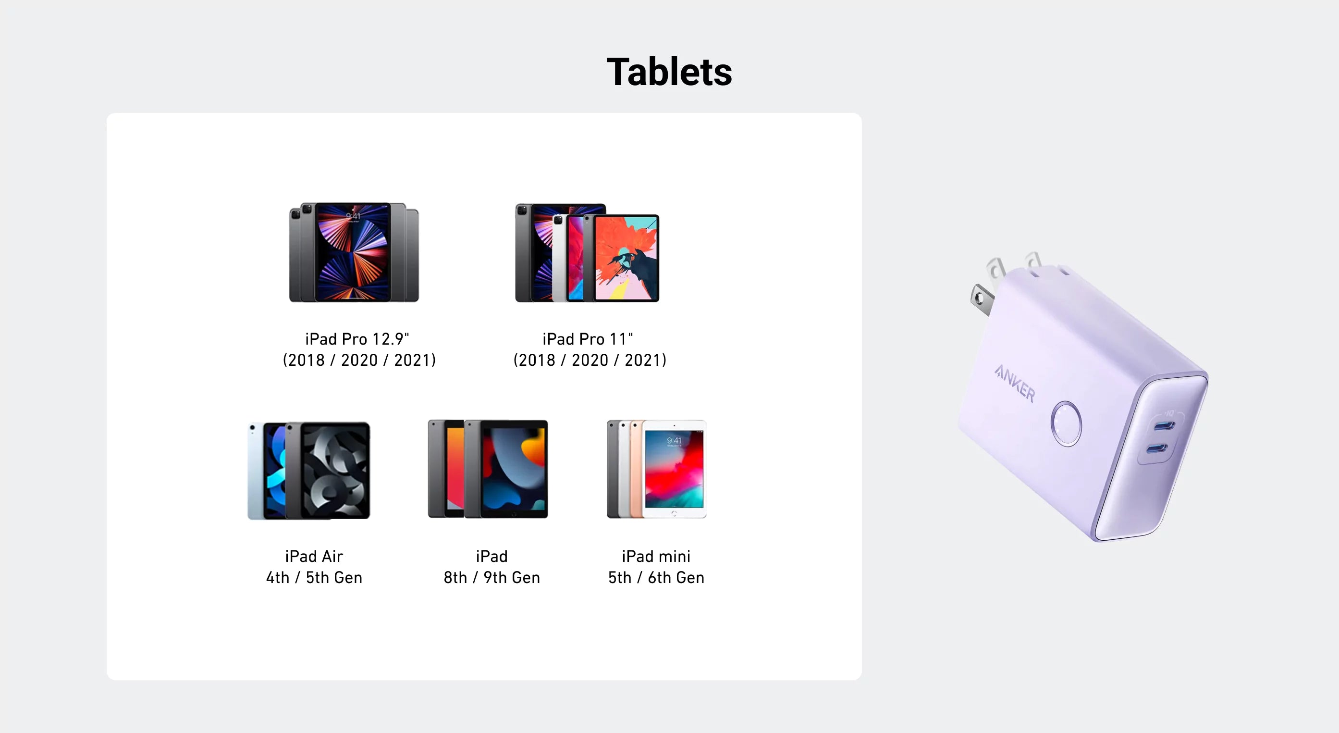1339x733 pixels.
Task: Click the Tablets heading
Action: (669, 72)
